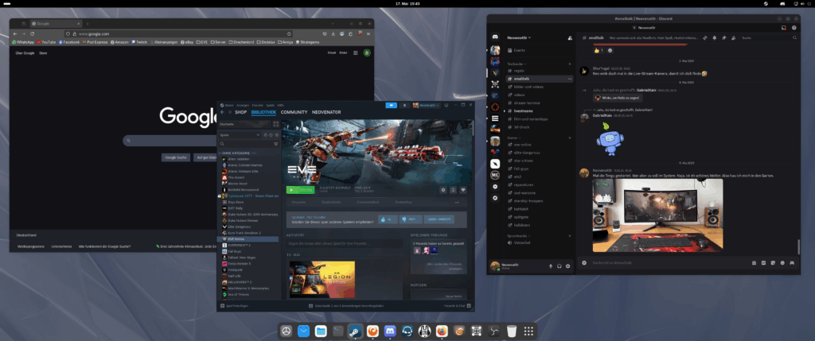Open Discord help question mark icon

[x=794, y=27]
